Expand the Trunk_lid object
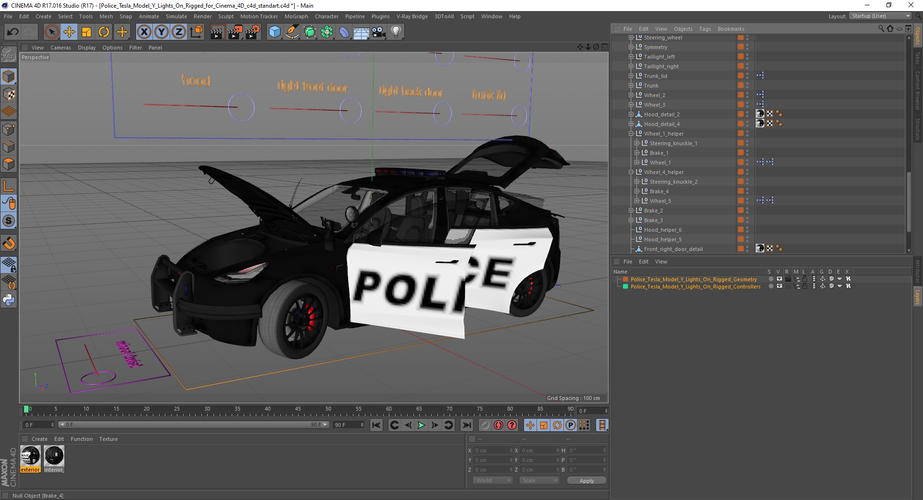The width and height of the screenshot is (923, 500). 631,76
